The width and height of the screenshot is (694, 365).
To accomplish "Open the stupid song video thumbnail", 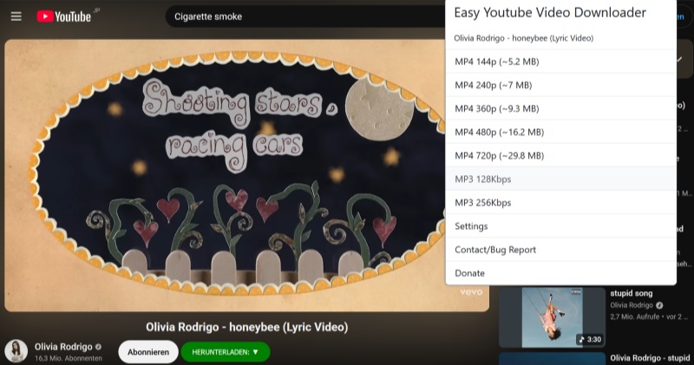I will pyautogui.click(x=552, y=317).
